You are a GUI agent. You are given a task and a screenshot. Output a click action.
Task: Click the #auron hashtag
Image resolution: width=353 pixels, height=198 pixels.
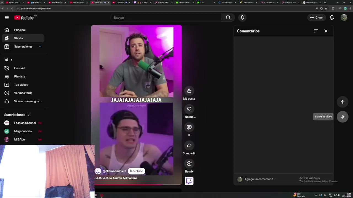coord(117,178)
